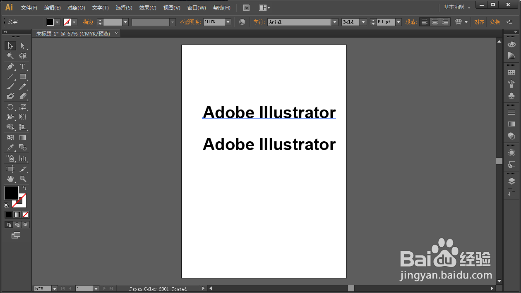Open the Arial font family dropdown

click(x=334, y=22)
